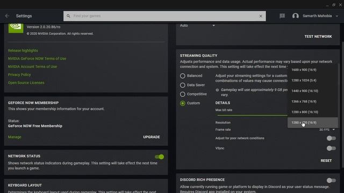Open the feedback notification icon

point(282,16)
